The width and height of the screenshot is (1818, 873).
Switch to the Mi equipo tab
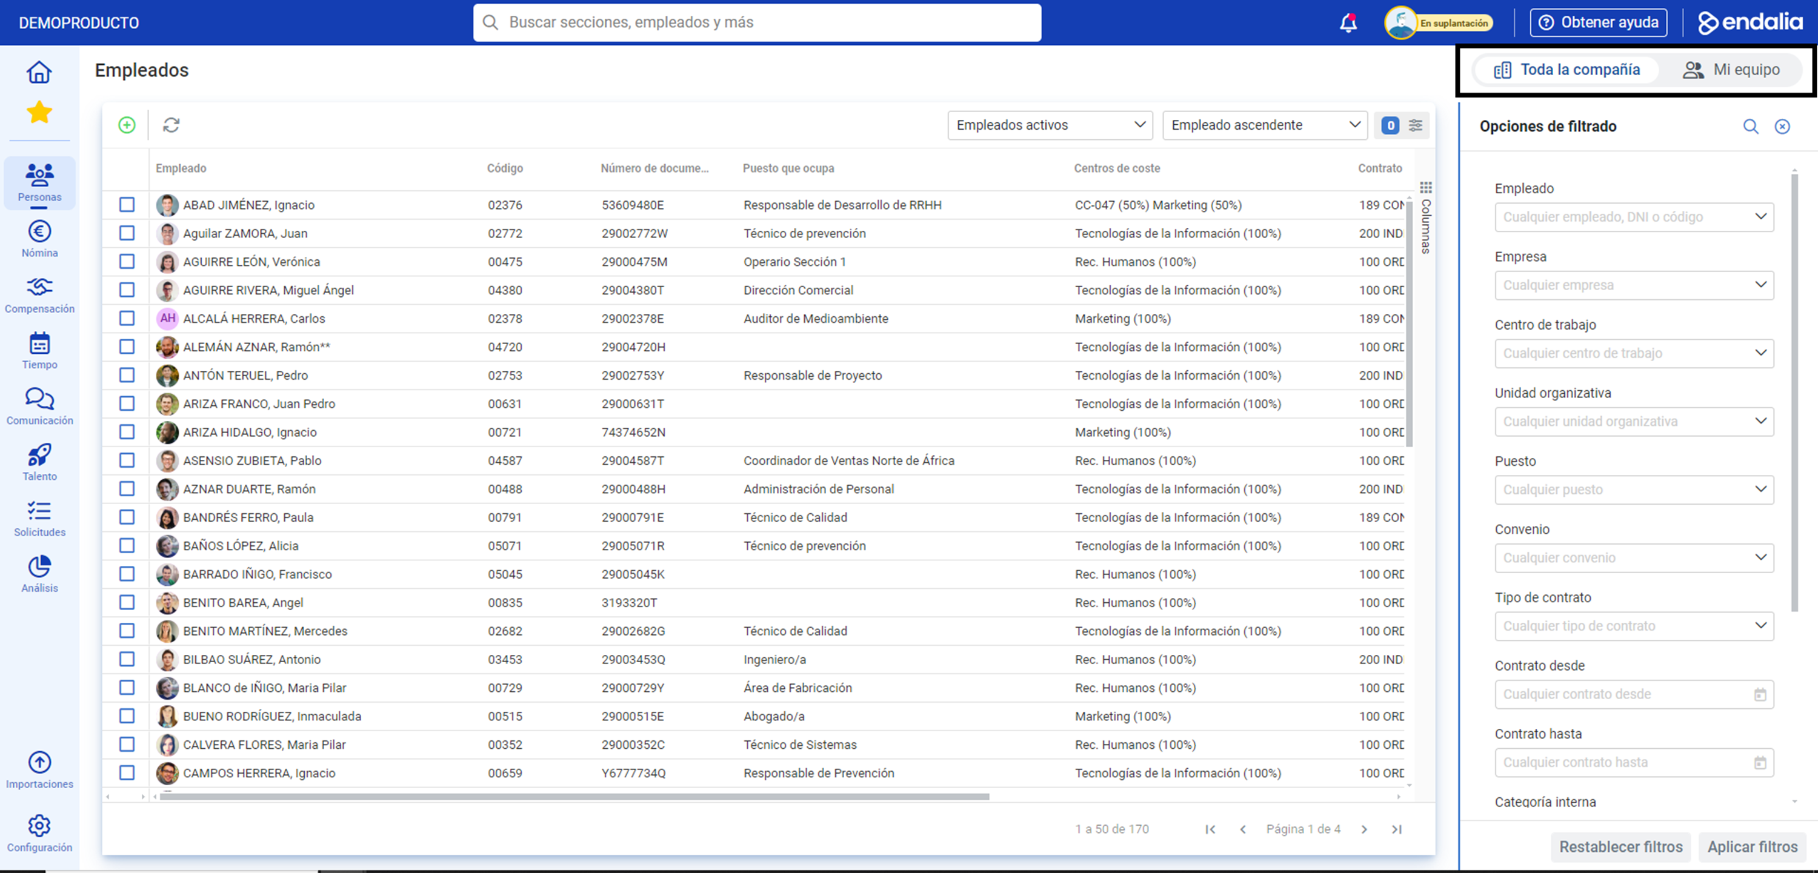coord(1731,70)
